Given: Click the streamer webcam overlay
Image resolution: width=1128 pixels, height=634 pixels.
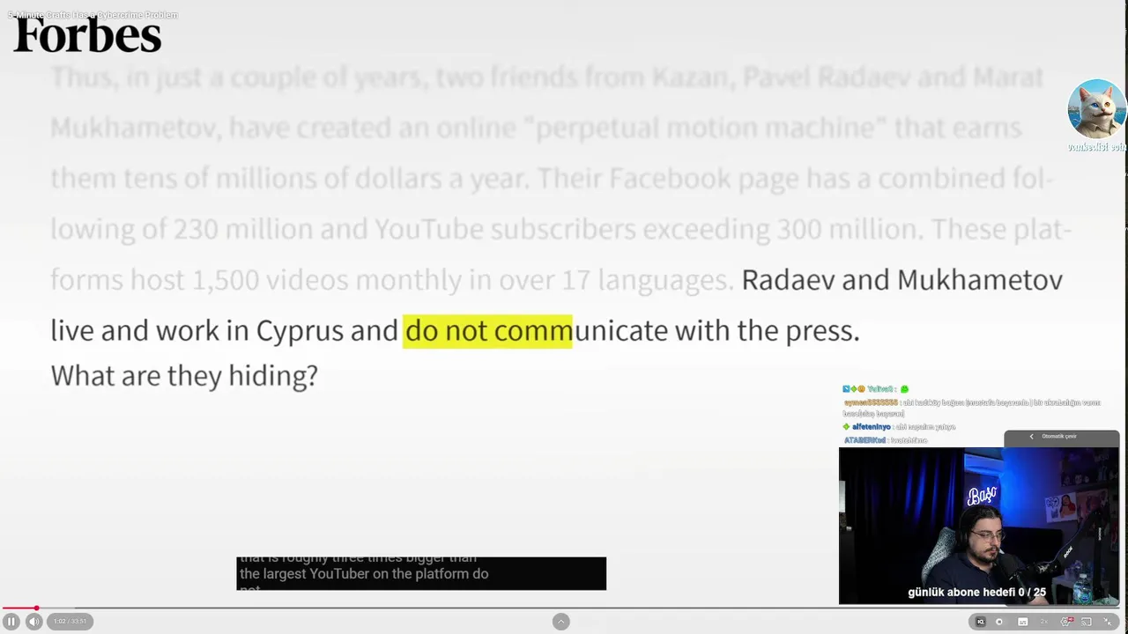Looking at the screenshot, I should (978, 526).
